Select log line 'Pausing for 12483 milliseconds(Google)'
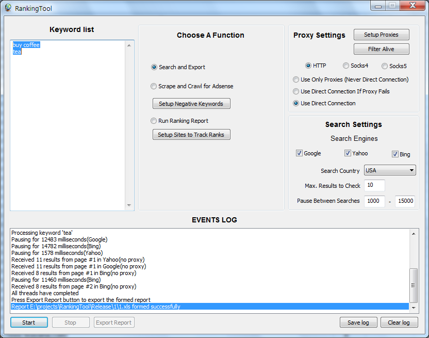 [209, 239]
